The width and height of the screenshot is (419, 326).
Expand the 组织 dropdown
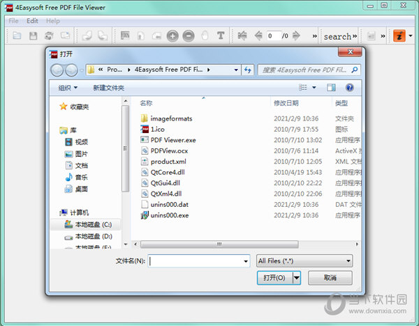(68, 88)
